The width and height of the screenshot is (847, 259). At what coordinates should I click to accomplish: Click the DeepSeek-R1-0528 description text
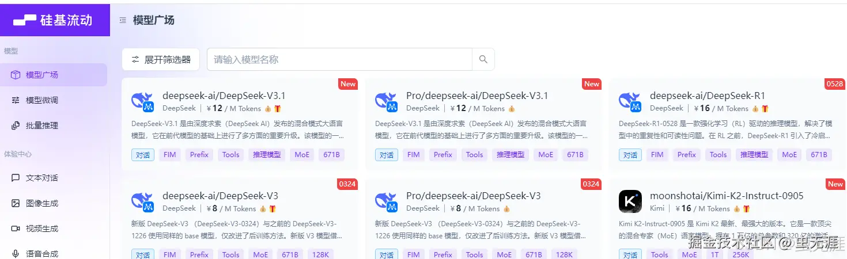(x=725, y=129)
